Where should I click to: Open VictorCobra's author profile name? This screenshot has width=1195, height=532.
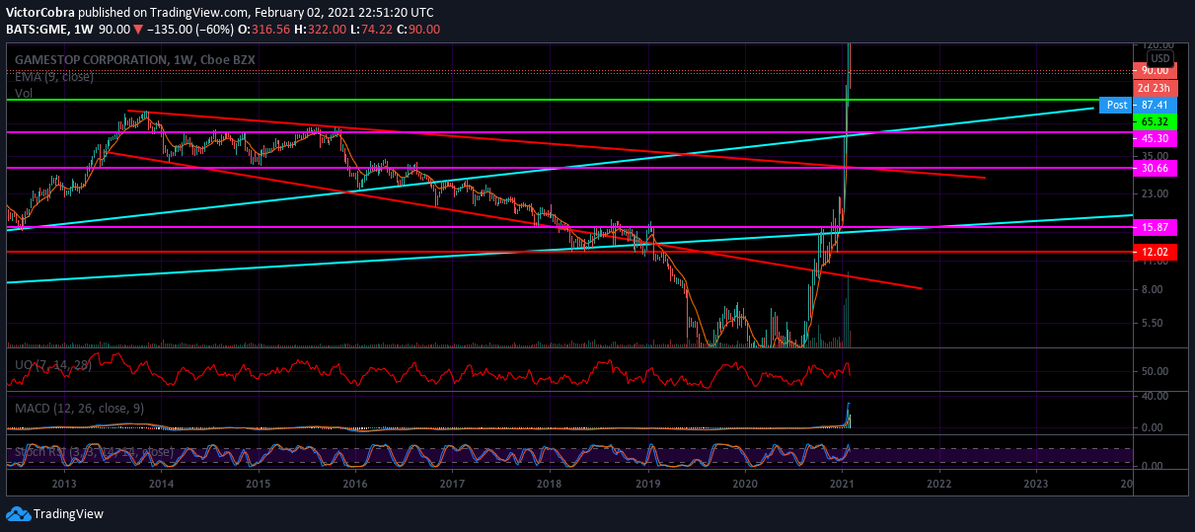click(39, 13)
